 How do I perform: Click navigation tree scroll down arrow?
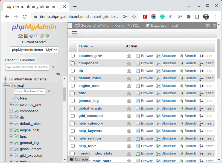tap(65, 160)
